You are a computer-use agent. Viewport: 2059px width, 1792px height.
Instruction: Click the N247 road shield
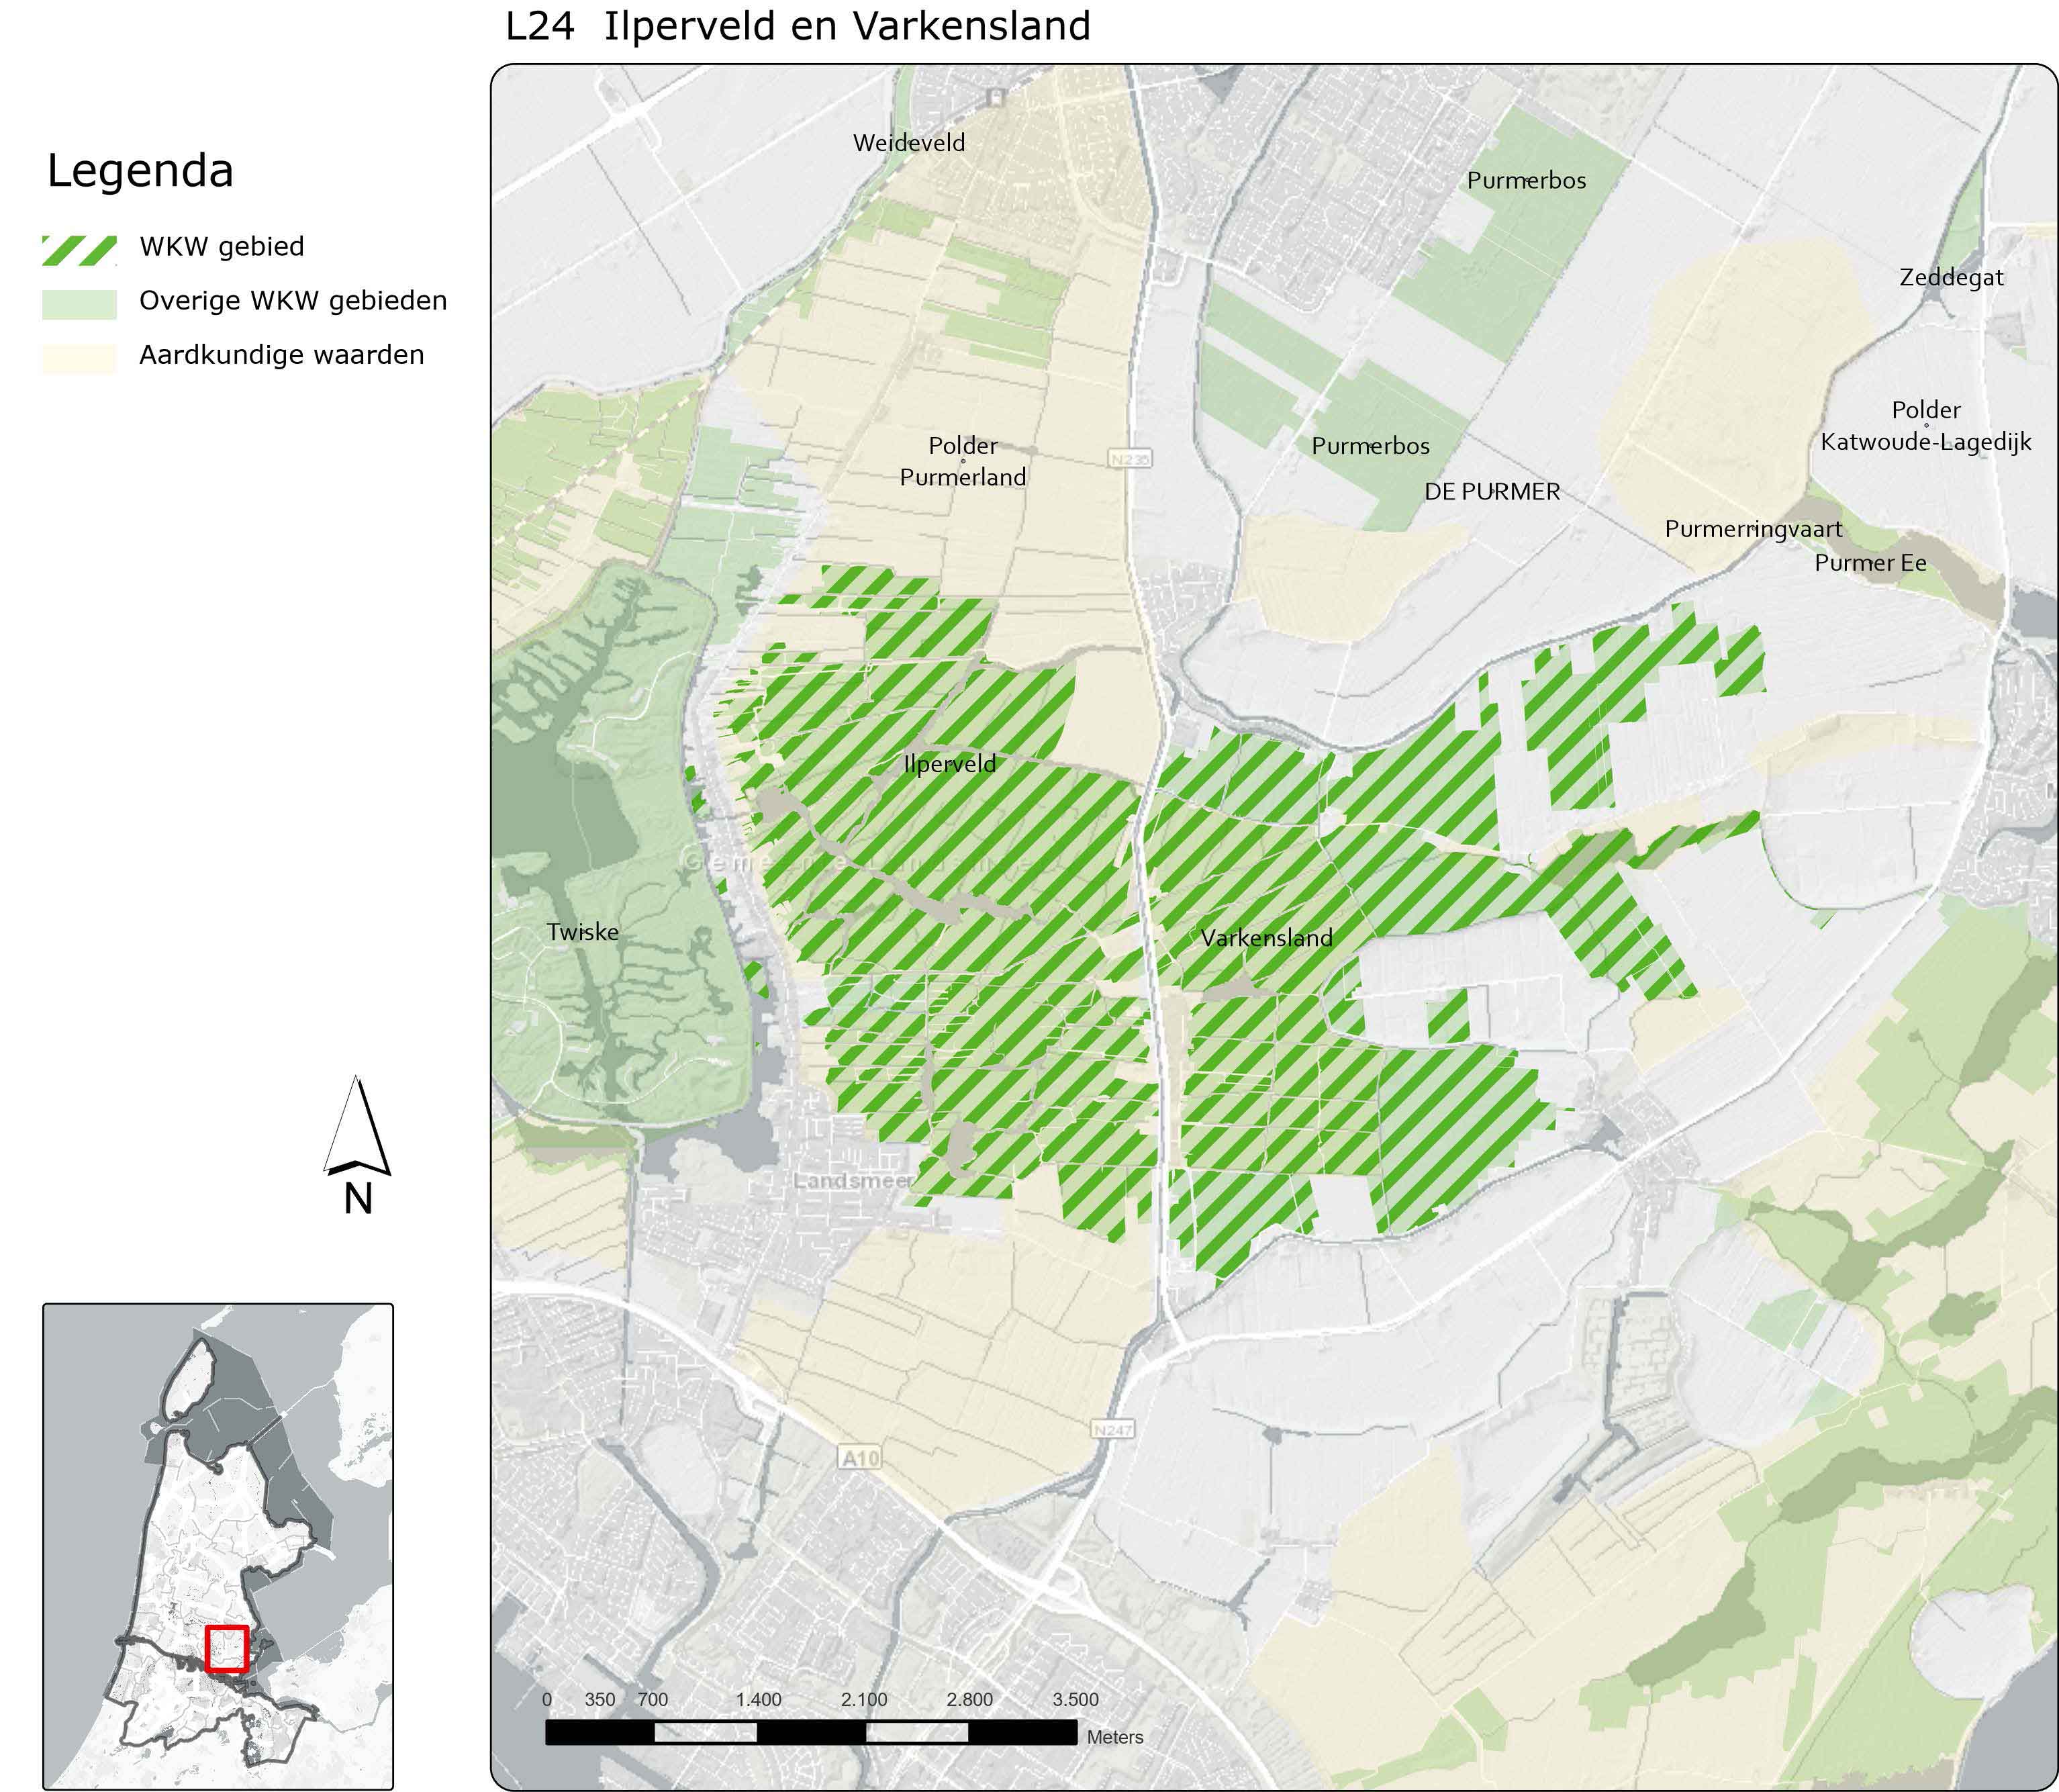click(x=1112, y=1430)
